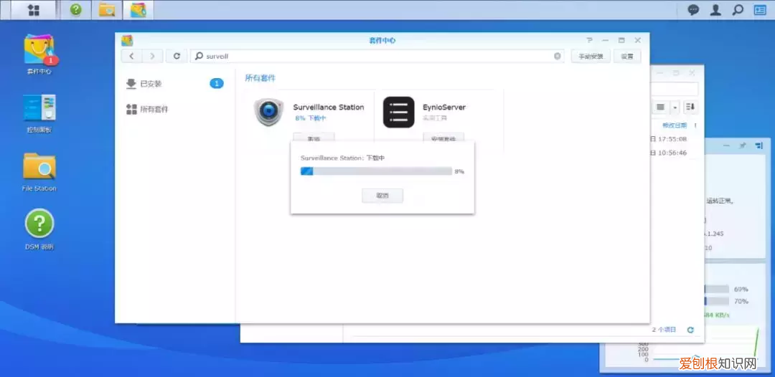Open the Package Center desktop shortcut
The image size is (775, 377).
39,54
